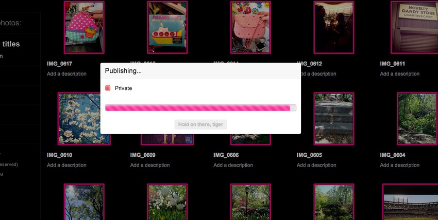Select the park trees thumbnail beside the stadium

[334, 202]
